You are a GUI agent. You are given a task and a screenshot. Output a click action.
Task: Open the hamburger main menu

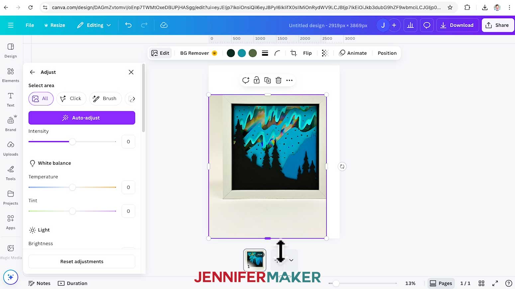click(x=11, y=25)
